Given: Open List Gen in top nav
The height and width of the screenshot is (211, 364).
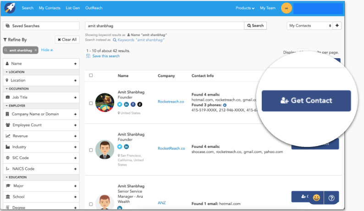Looking at the screenshot, I should [x=72, y=8].
